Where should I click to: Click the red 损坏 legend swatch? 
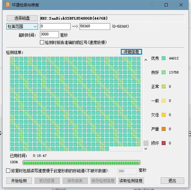[164, 143]
